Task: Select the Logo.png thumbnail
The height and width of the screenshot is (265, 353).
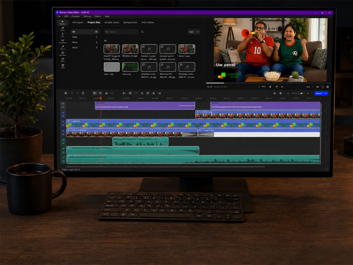Action: pyautogui.click(x=130, y=67)
